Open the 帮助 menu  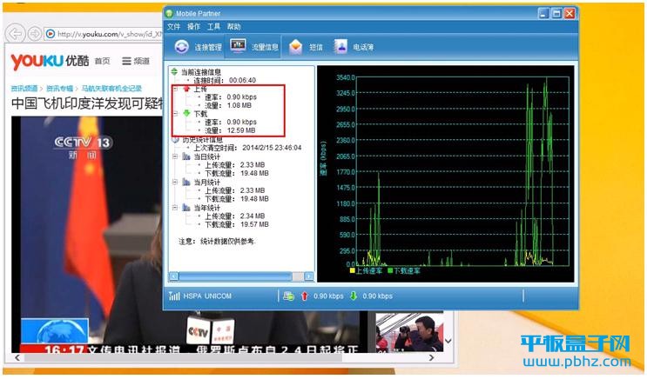click(x=233, y=26)
